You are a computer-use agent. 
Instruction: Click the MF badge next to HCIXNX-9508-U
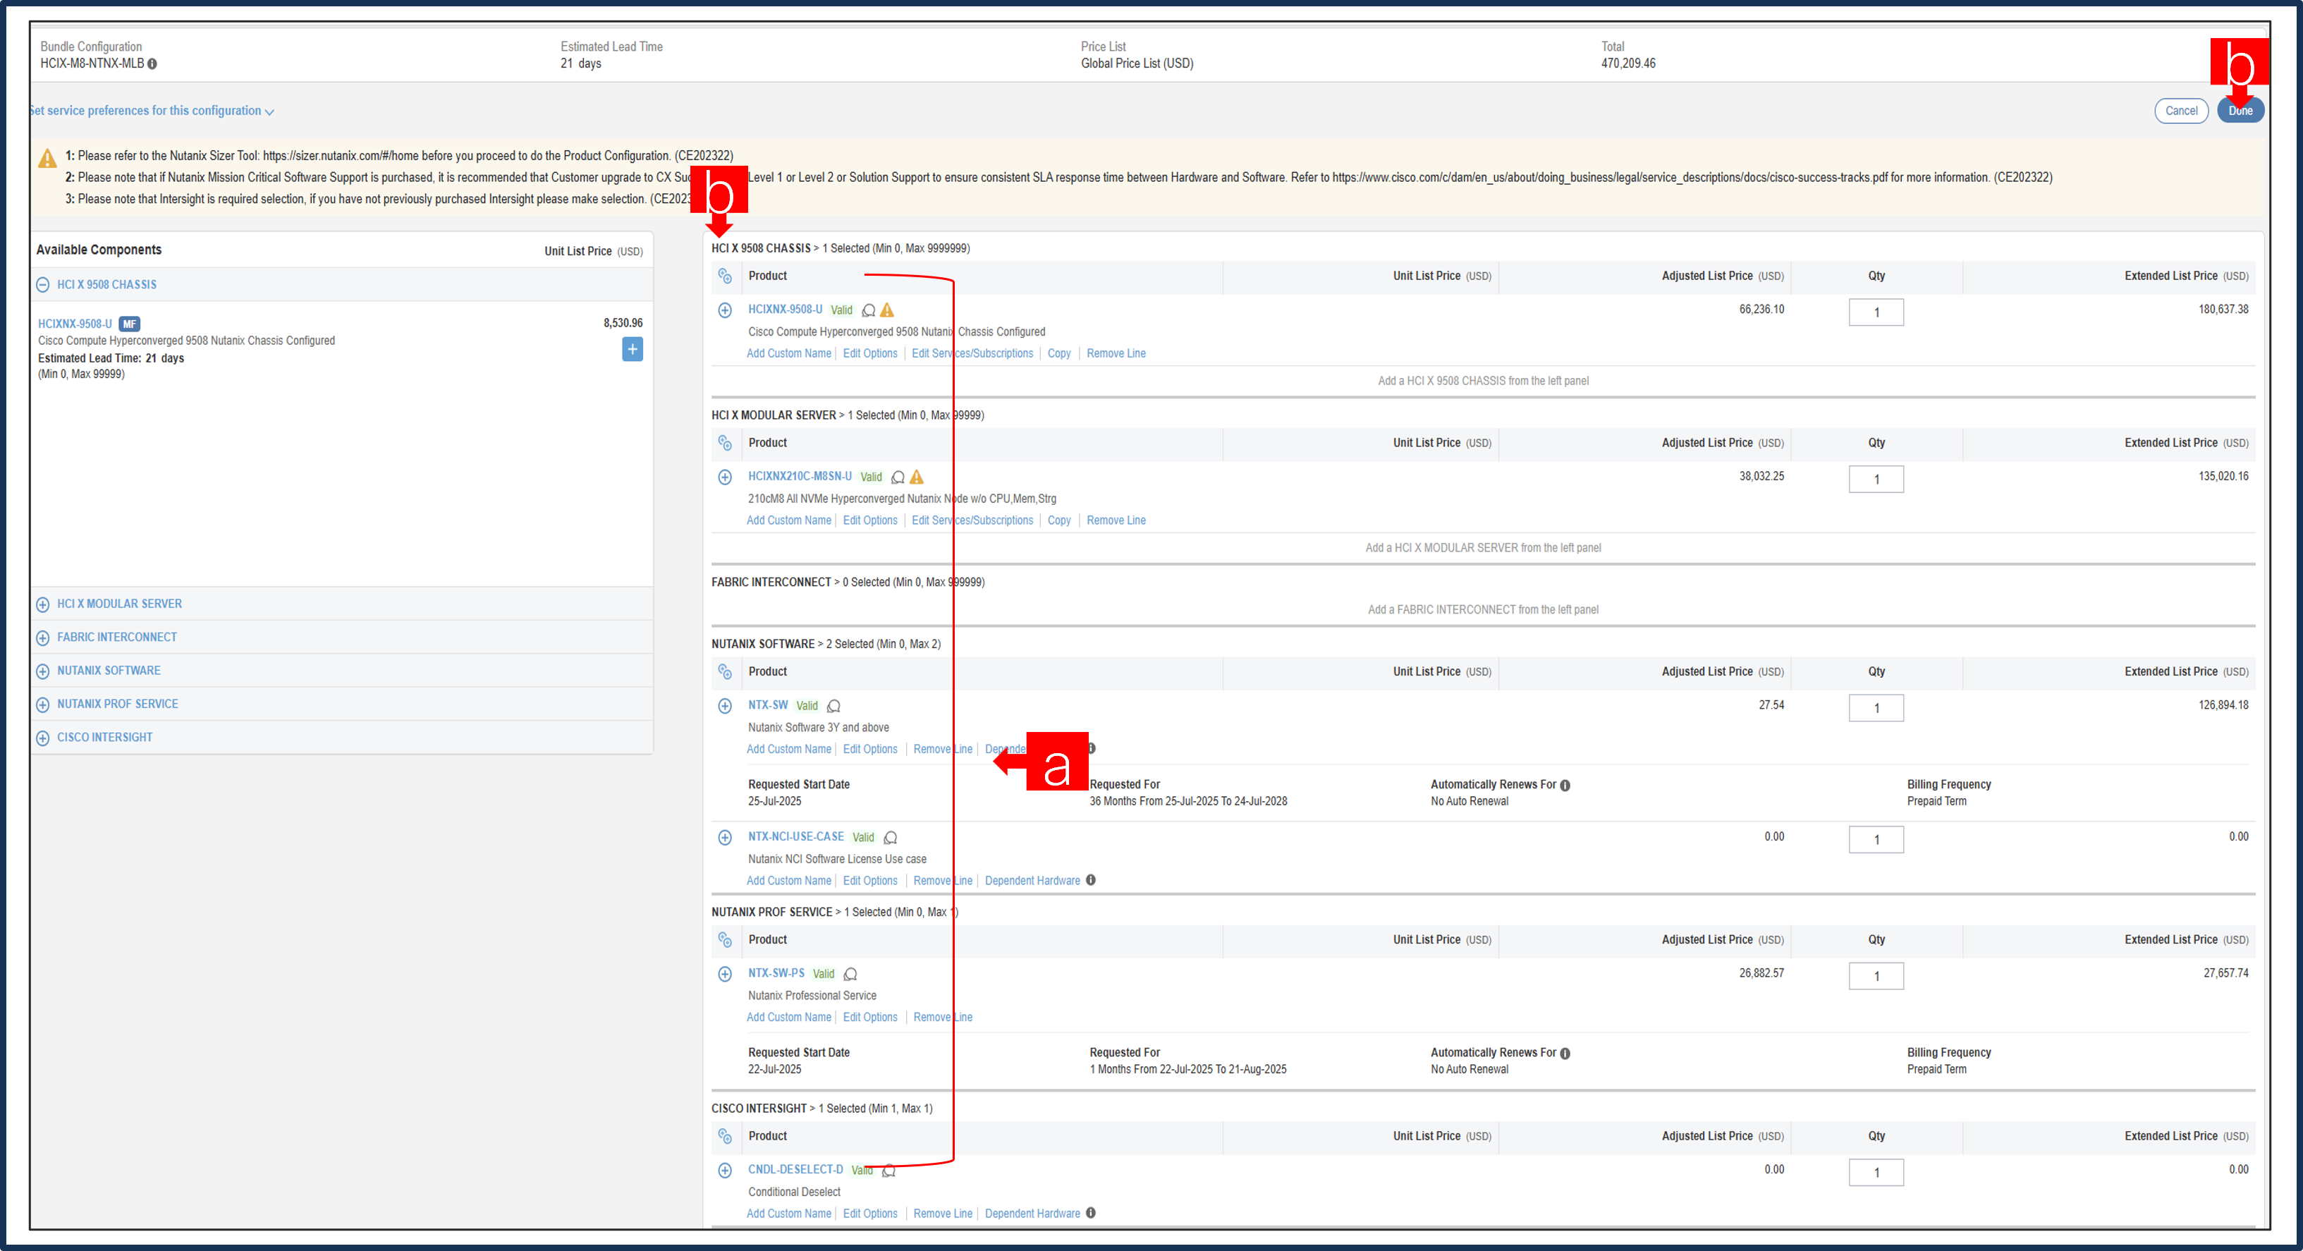pos(130,324)
